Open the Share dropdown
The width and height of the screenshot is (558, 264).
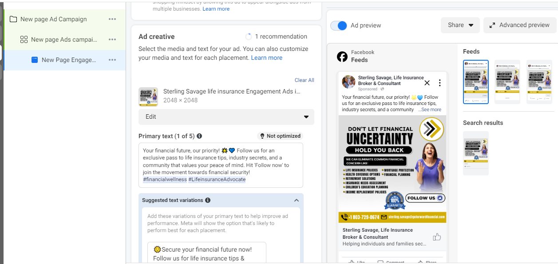pyautogui.click(x=460, y=25)
